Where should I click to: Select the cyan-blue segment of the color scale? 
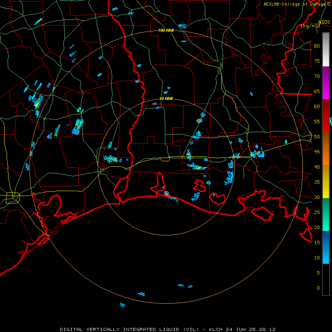tap(326, 247)
